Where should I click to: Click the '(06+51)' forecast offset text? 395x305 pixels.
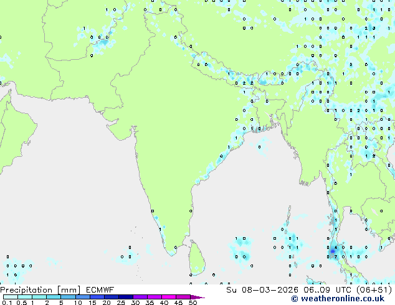374,290
